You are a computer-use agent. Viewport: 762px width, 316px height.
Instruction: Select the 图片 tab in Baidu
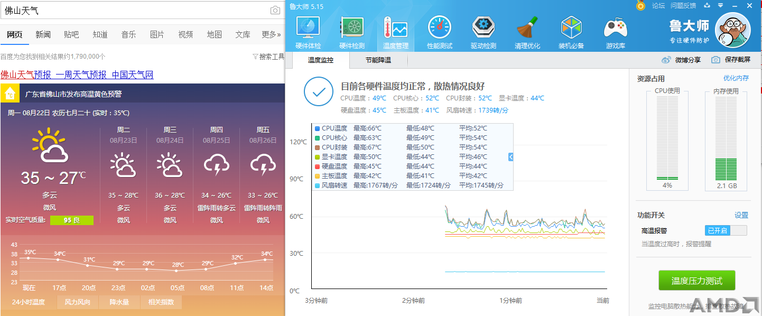[157, 34]
